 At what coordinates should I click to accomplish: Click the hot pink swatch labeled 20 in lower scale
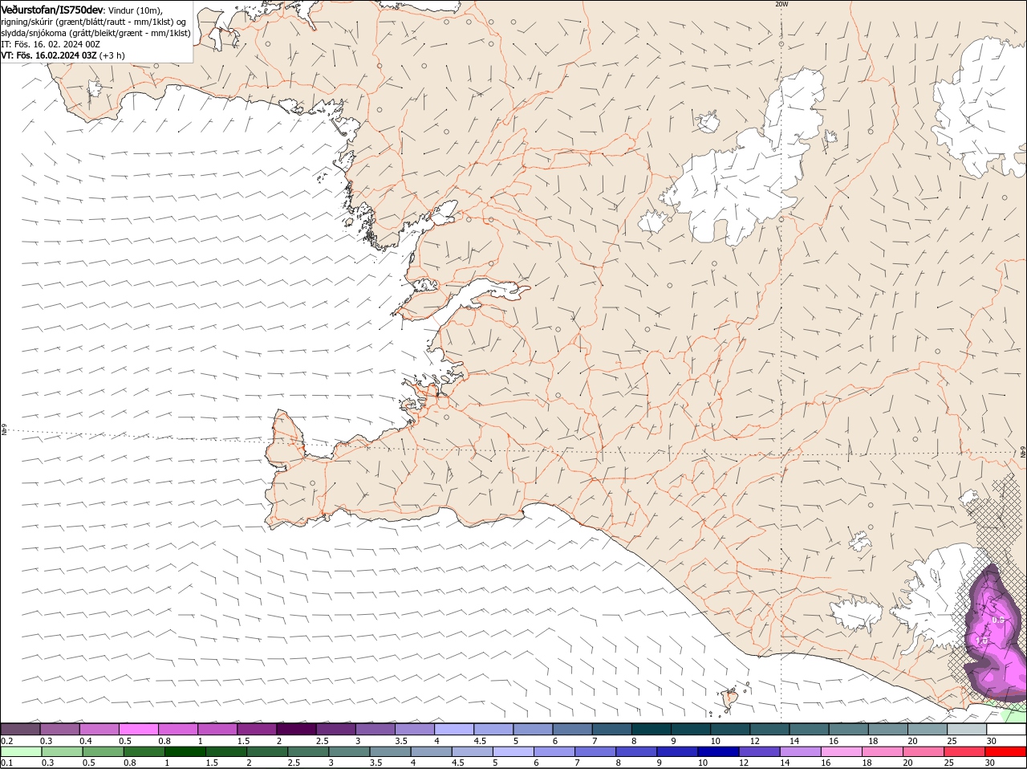(x=924, y=752)
